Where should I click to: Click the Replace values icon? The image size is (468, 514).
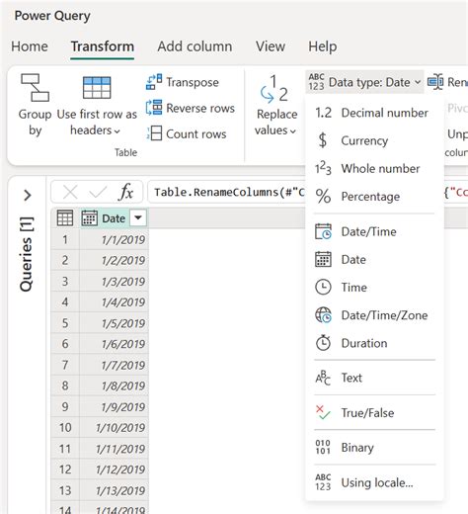pos(273,89)
